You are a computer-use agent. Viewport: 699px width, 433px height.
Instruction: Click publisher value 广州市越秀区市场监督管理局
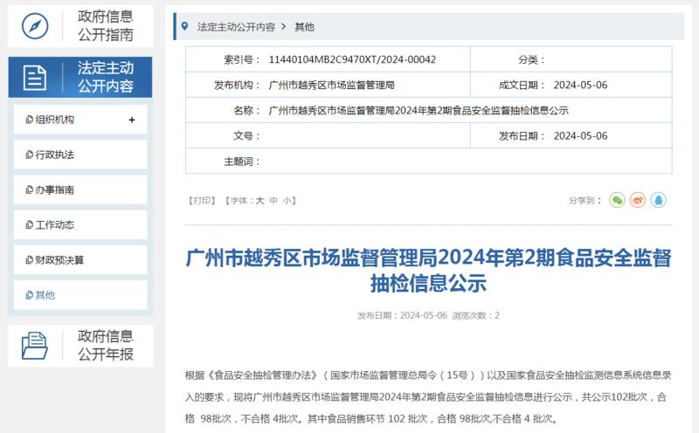point(331,85)
